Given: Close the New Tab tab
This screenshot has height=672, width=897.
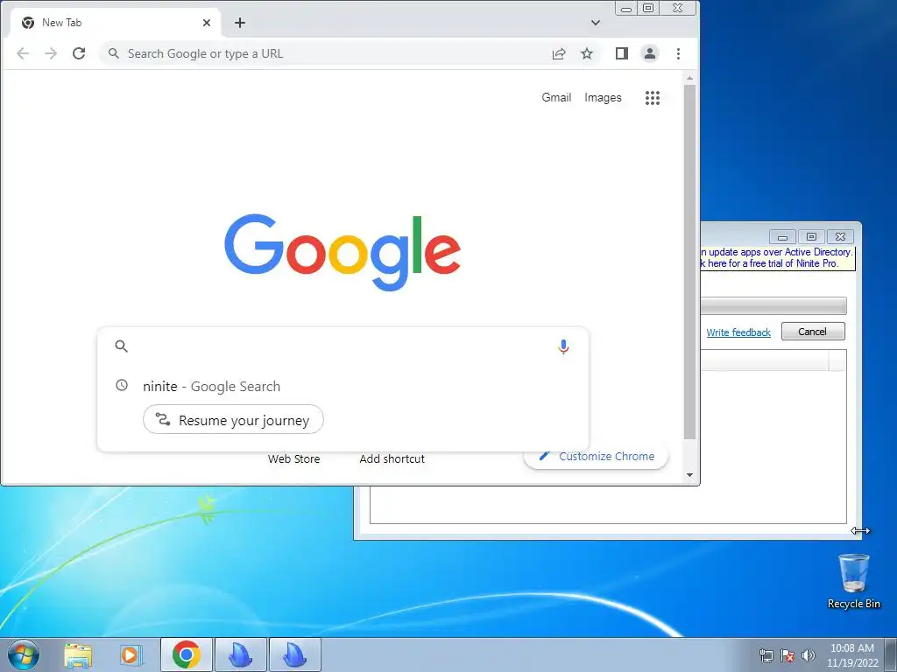Looking at the screenshot, I should point(207,23).
